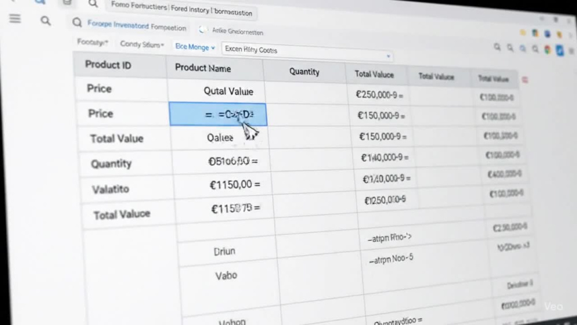This screenshot has width=577, height=325.
Task: Expand the blue Ece Monge dropdown
Action: click(x=195, y=47)
